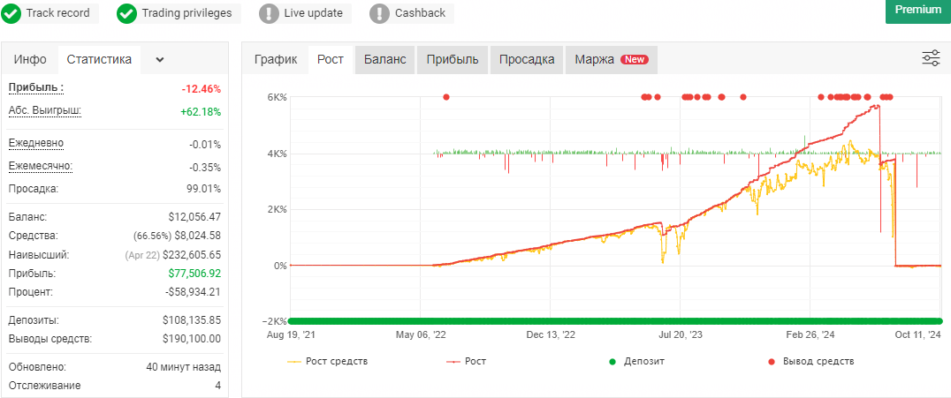The image size is (951, 398).
Task: Click the first withdrawal red dot marker
Action: 446,97
